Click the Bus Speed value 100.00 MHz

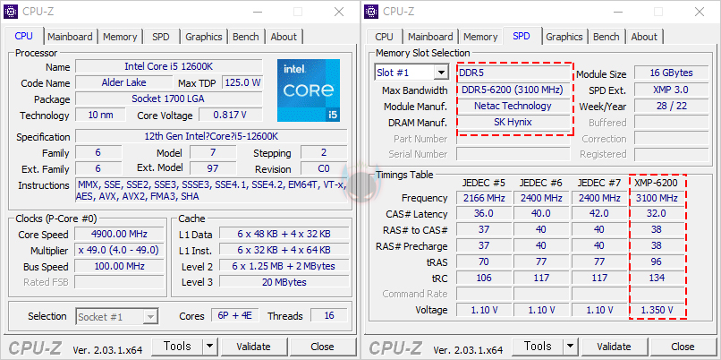point(119,266)
